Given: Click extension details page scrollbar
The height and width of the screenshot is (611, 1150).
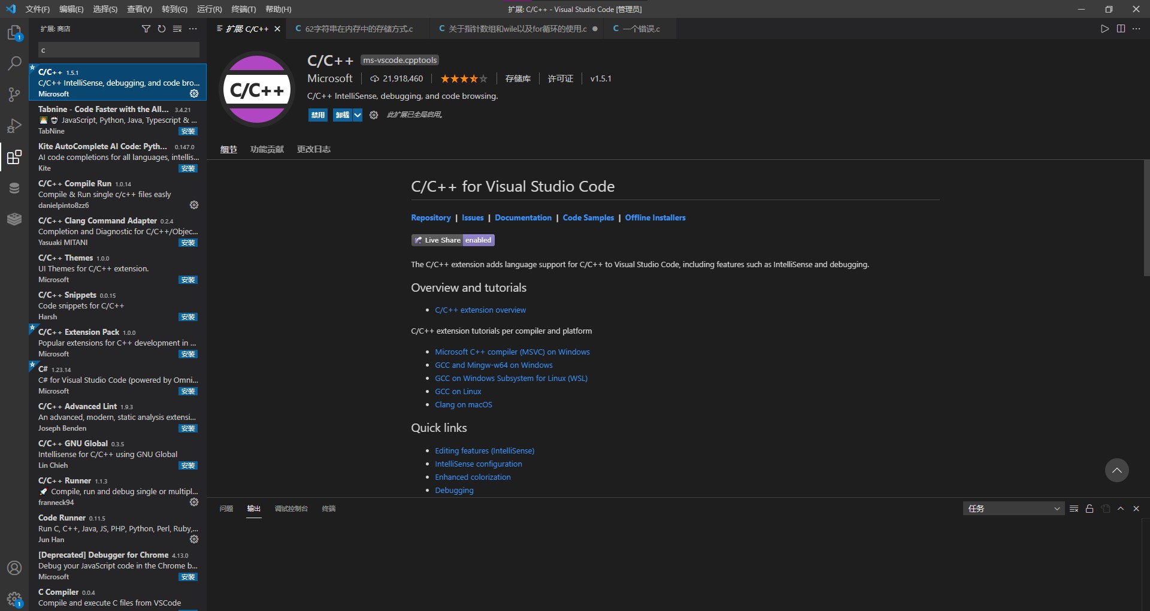Looking at the screenshot, I should click(1146, 219).
